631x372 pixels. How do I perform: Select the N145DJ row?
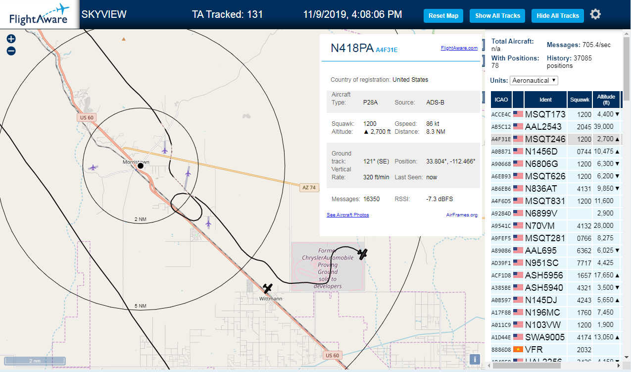pos(556,300)
